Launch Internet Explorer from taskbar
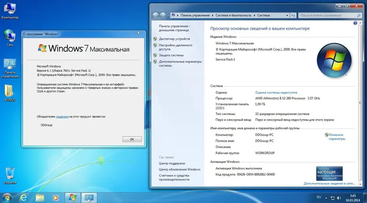This screenshot has width=367, height=203. (x=23, y=198)
